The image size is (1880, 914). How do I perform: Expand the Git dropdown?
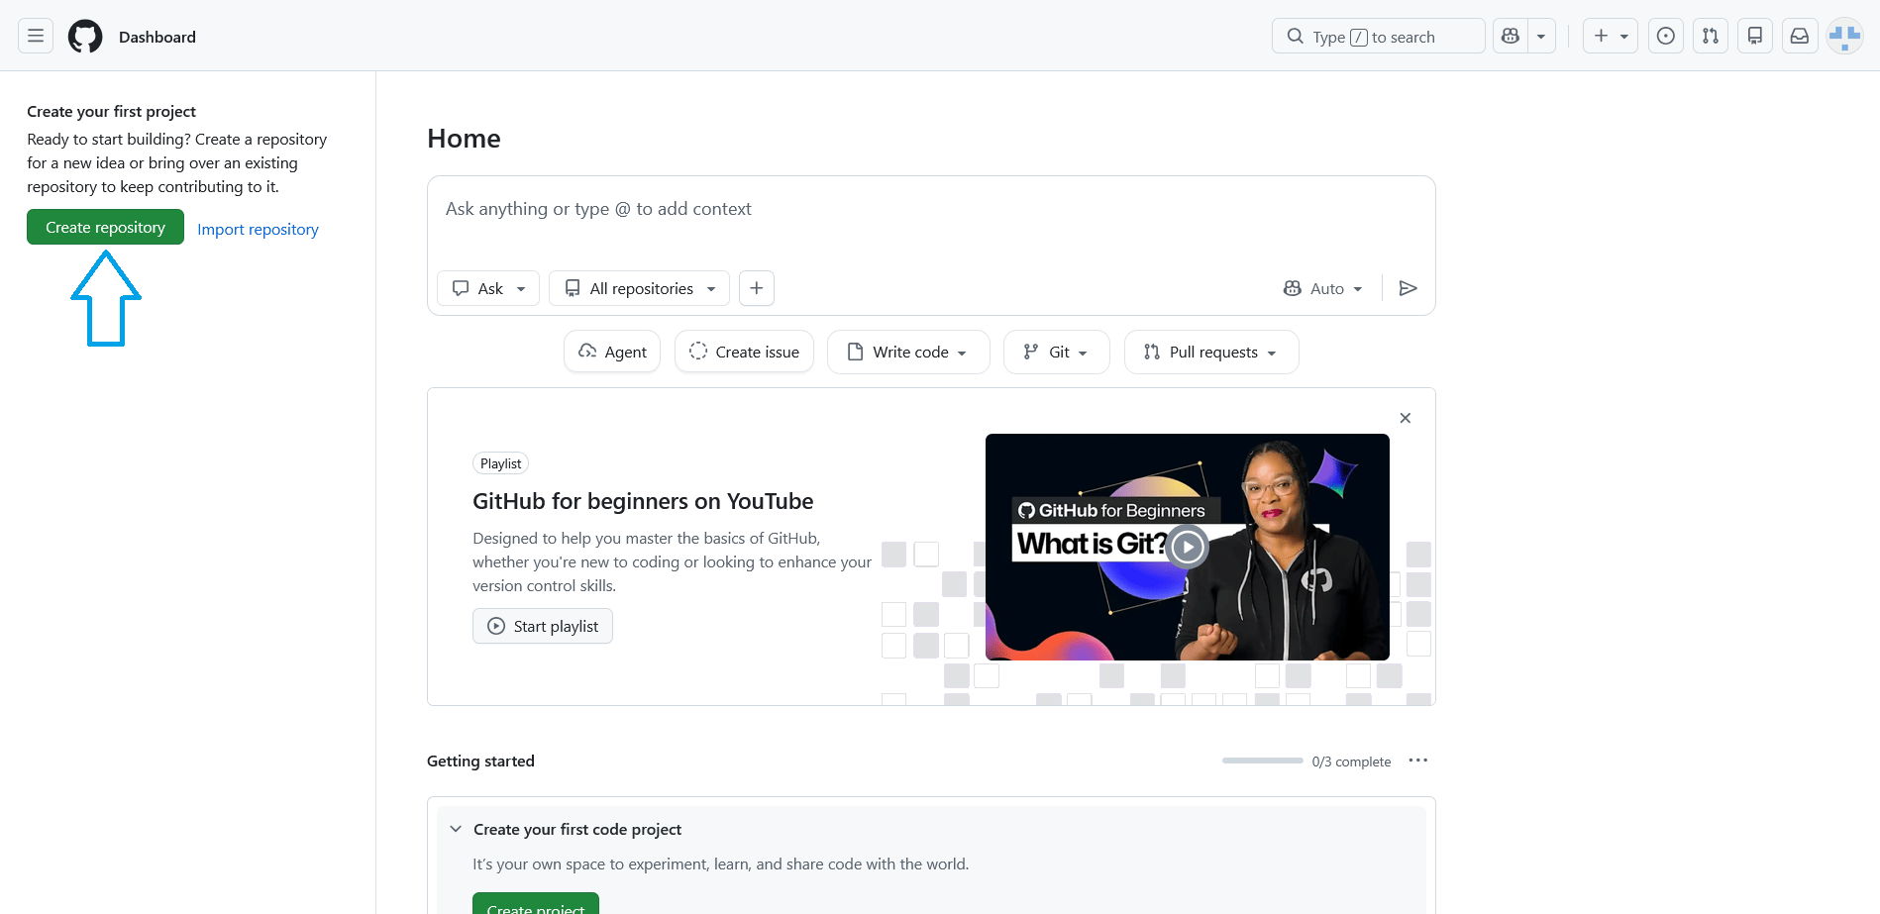click(x=1056, y=352)
